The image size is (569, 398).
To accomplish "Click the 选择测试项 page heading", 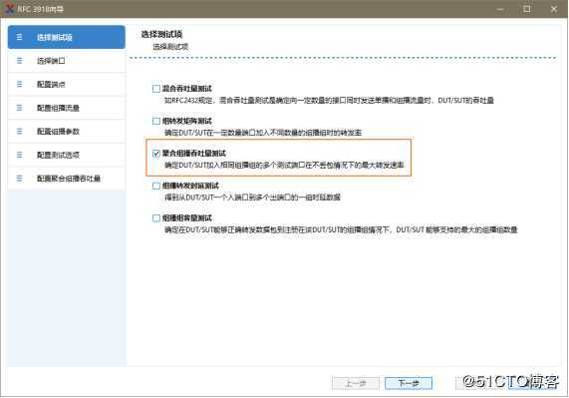I will click(x=161, y=35).
